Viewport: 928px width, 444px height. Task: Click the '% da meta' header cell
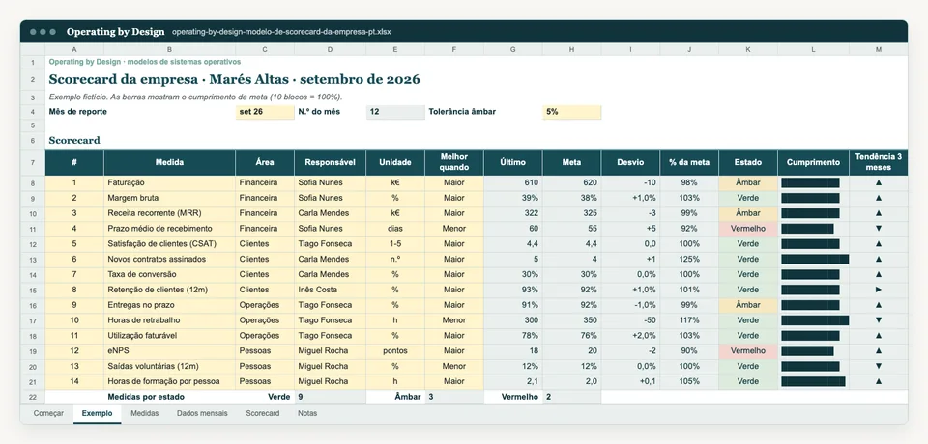tap(689, 162)
